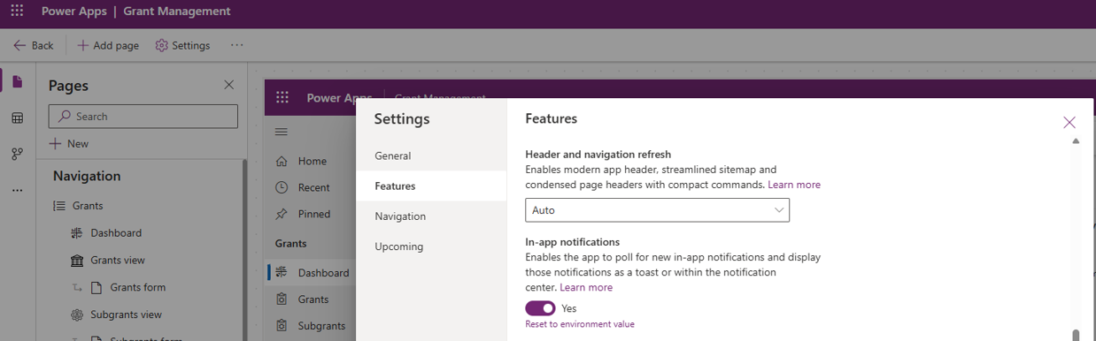Screen dimensions: 1096x341
Task: Click Reset to environment value link
Action: tap(580, 324)
